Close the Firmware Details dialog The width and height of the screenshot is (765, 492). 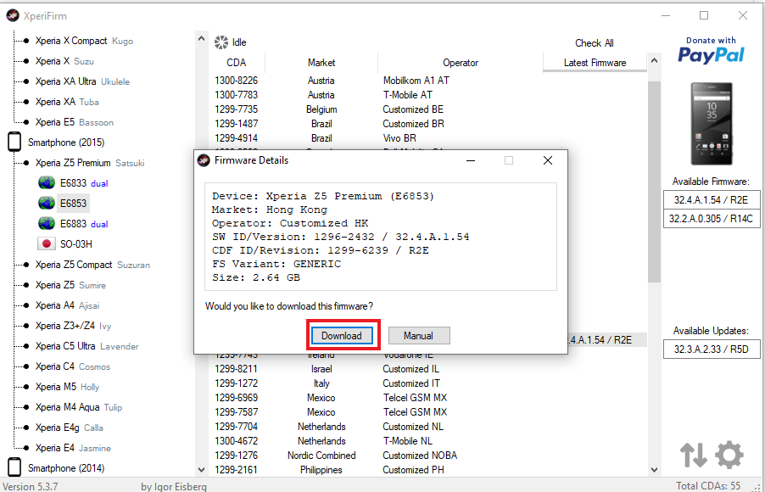point(548,160)
